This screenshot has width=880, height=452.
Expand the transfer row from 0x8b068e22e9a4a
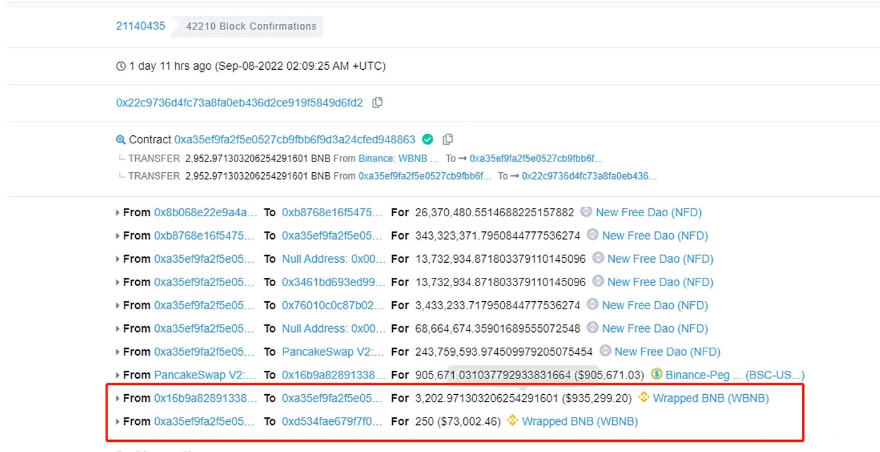click(118, 212)
